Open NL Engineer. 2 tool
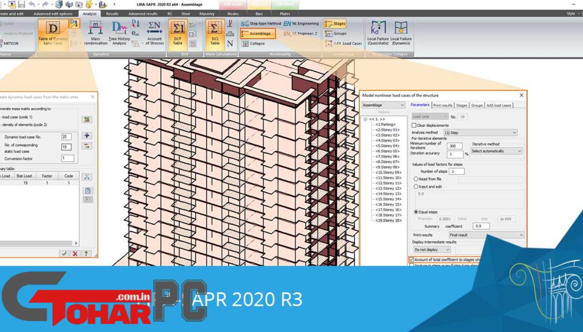Image resolution: width=583 pixels, height=332 pixels. [x=301, y=34]
